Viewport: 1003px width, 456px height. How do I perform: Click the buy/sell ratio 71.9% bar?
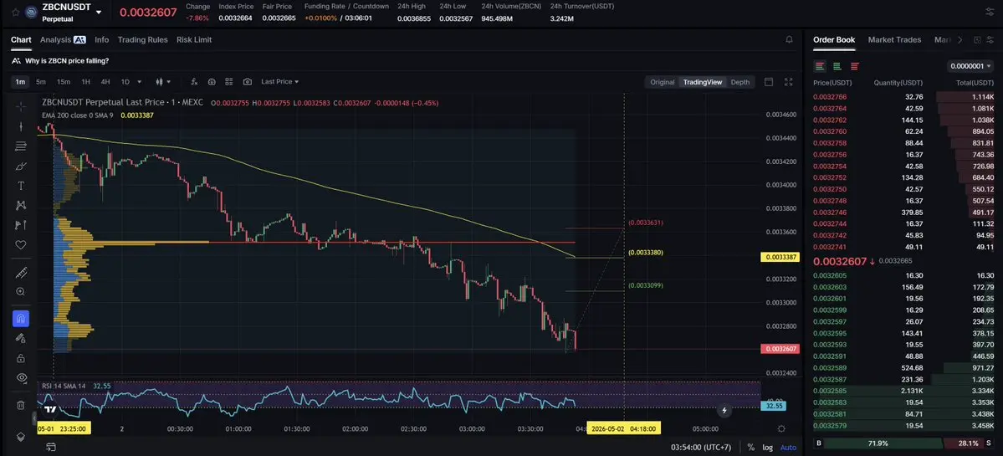(x=878, y=443)
